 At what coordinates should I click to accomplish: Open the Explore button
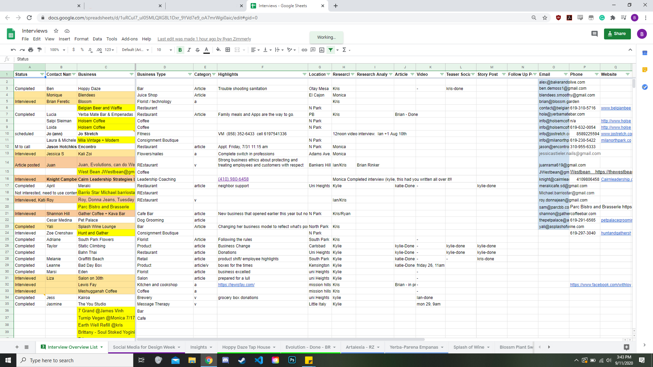click(x=626, y=347)
